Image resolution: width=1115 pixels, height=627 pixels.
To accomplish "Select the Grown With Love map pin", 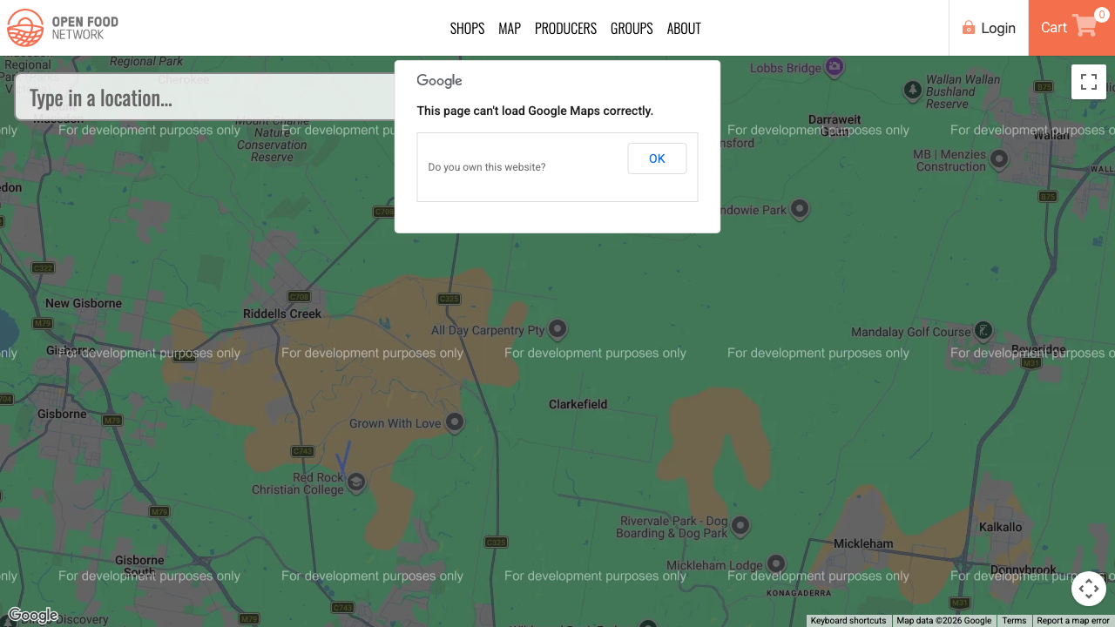I will pos(454,423).
